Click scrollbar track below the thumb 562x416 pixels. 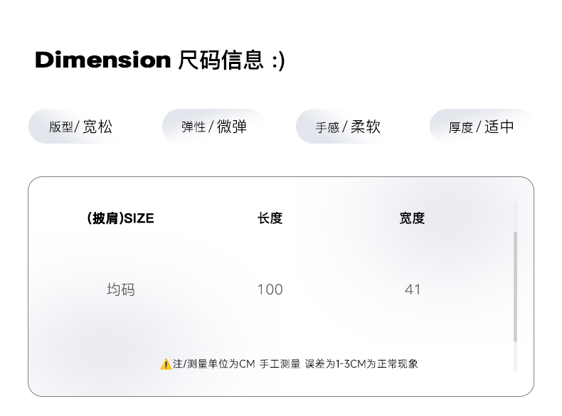515,357
